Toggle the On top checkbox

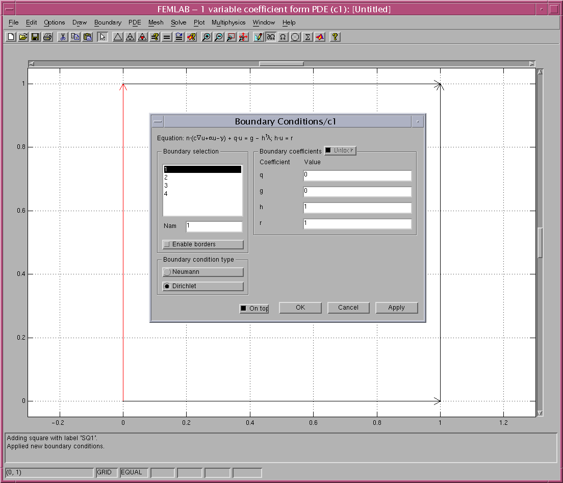(254, 309)
